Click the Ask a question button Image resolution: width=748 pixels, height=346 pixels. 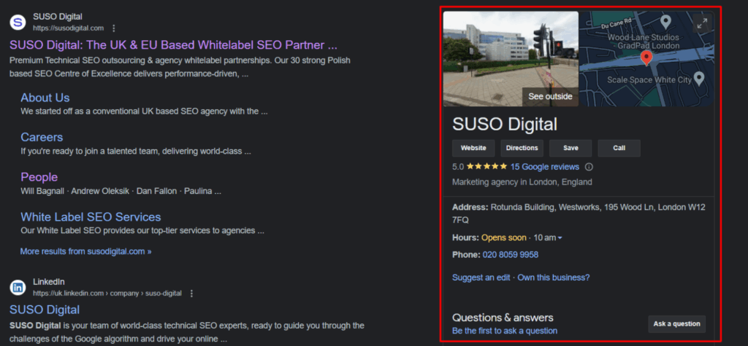(677, 323)
